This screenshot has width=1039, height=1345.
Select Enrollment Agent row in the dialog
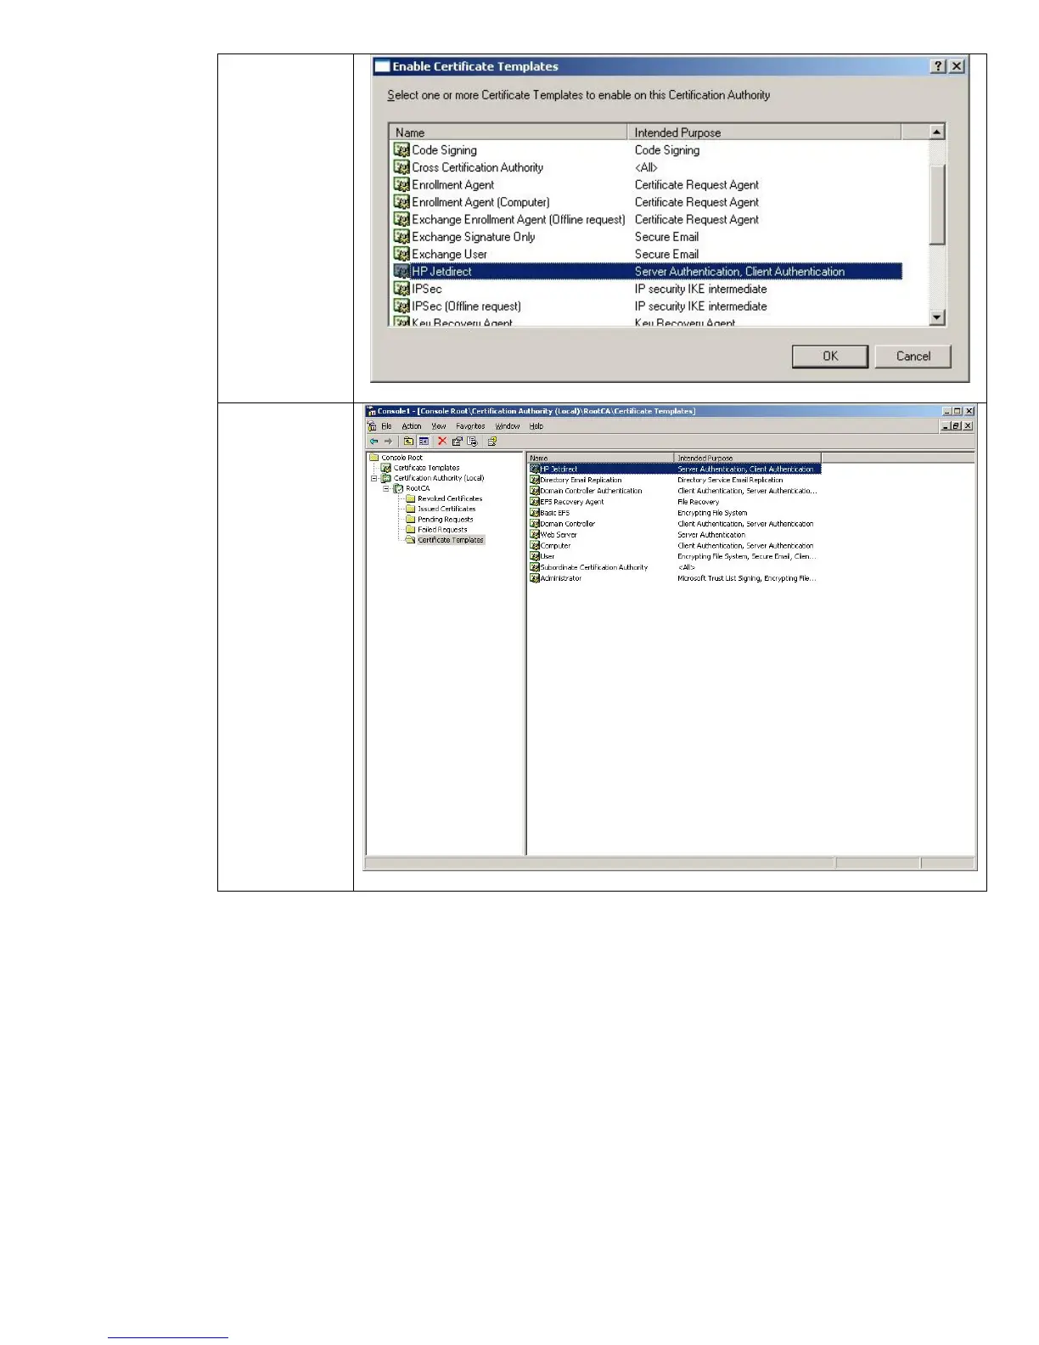(x=647, y=185)
